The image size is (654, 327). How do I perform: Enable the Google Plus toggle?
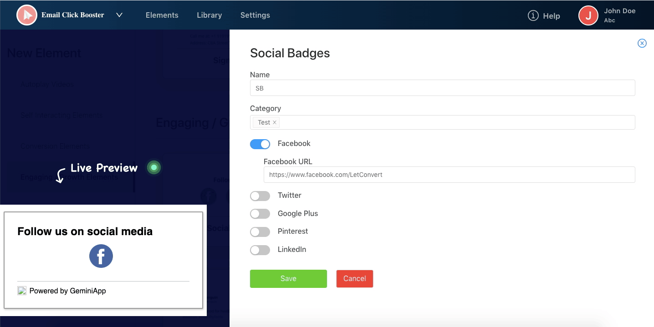point(260,214)
